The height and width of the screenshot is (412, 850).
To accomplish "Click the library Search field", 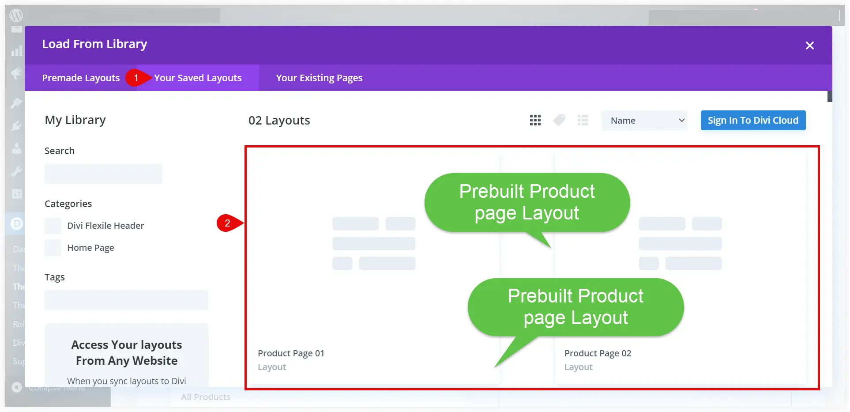I will pos(103,174).
